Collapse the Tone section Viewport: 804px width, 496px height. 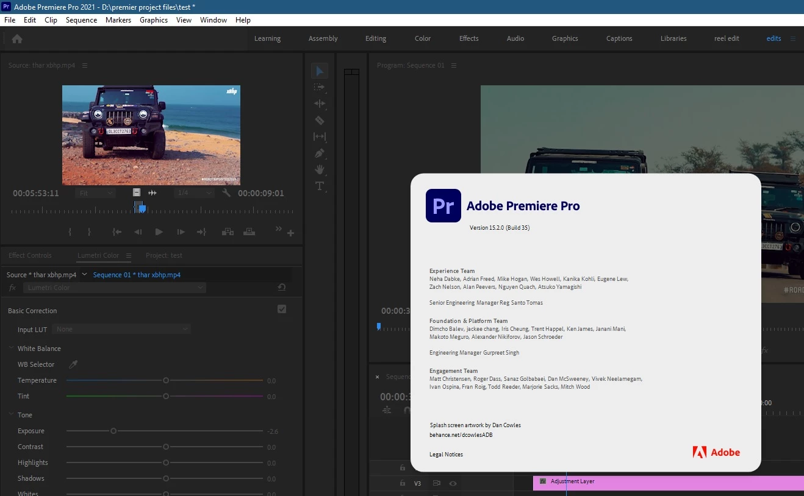pyautogui.click(x=11, y=415)
